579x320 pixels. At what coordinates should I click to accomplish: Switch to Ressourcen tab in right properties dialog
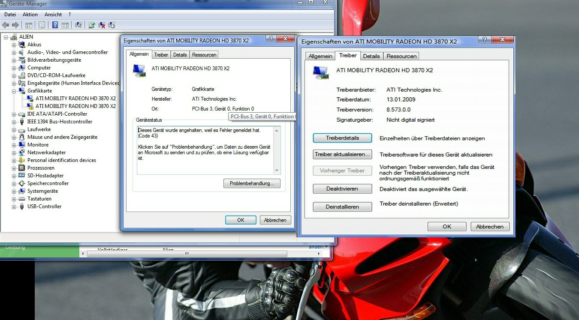tap(401, 56)
